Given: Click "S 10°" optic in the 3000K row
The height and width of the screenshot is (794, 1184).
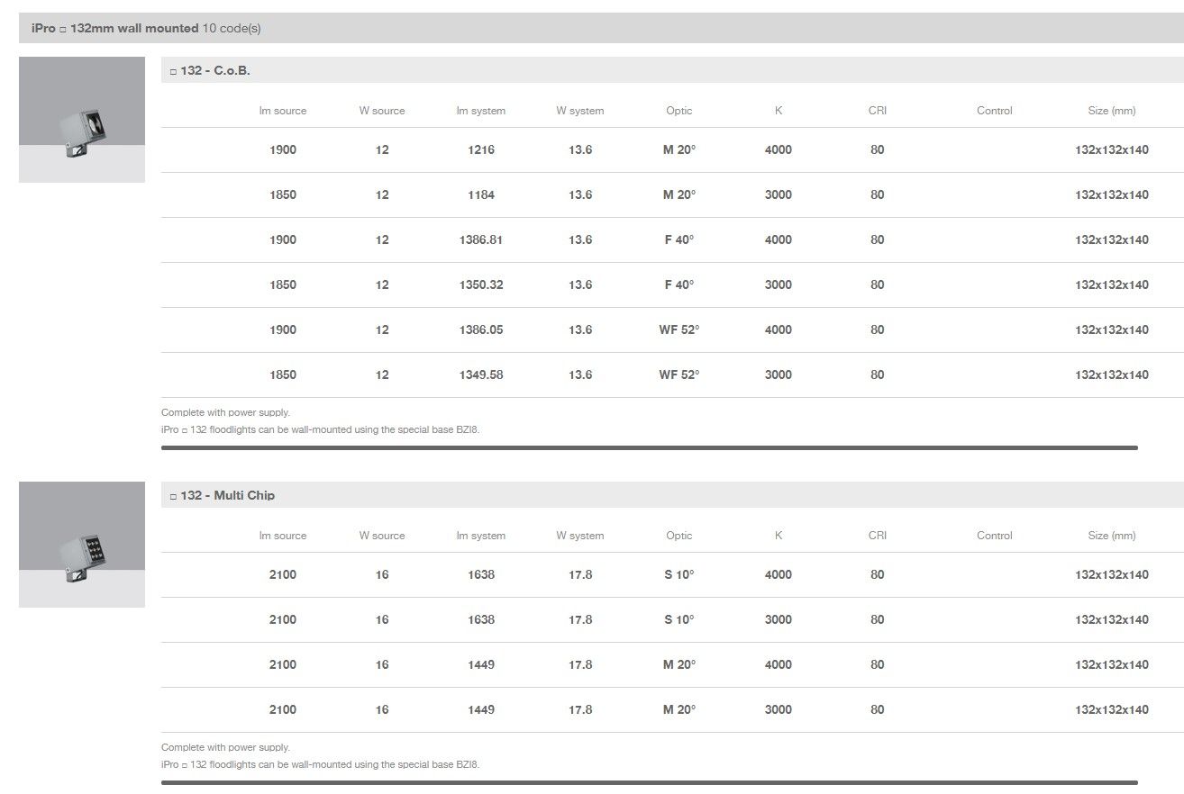Looking at the screenshot, I should click(x=679, y=619).
